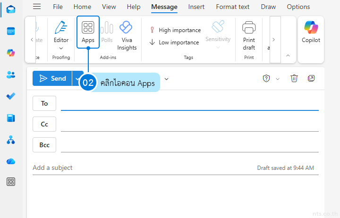
Task: Open the Org Explorer sidebar icon
Action: (11, 140)
